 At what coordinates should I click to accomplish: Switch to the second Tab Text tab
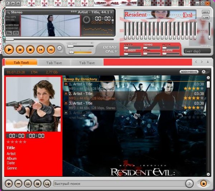click(54, 63)
